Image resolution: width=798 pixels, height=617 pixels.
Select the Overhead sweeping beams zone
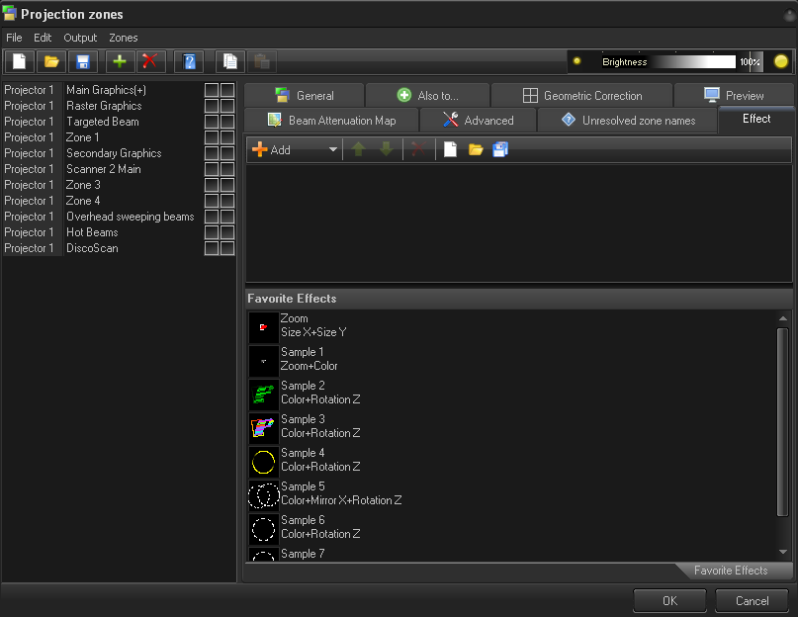pos(131,217)
